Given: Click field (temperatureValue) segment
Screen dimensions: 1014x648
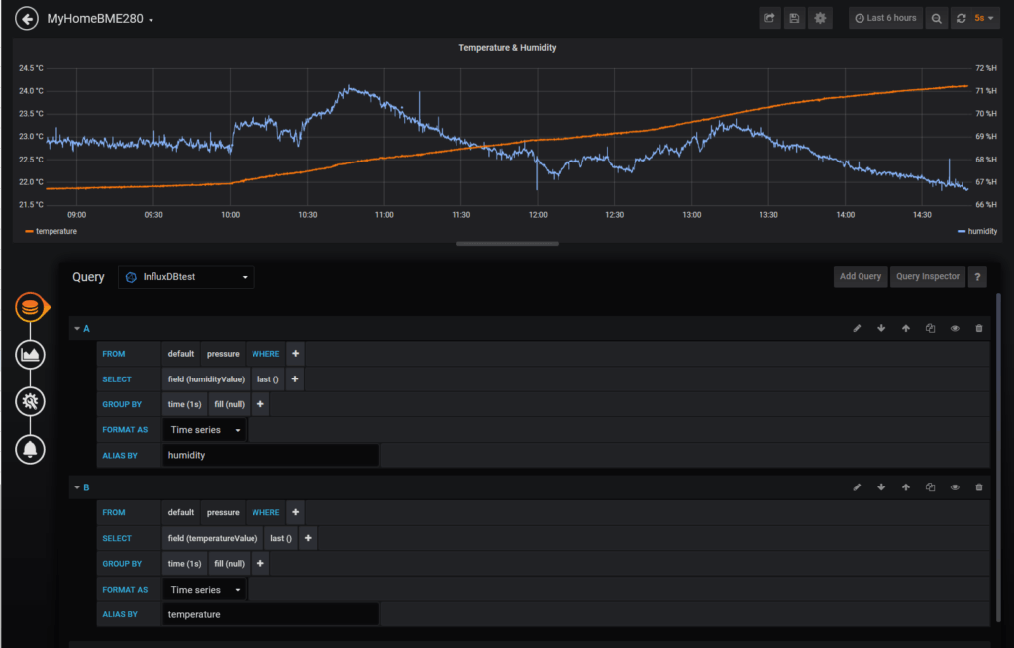Looking at the screenshot, I should click(213, 538).
